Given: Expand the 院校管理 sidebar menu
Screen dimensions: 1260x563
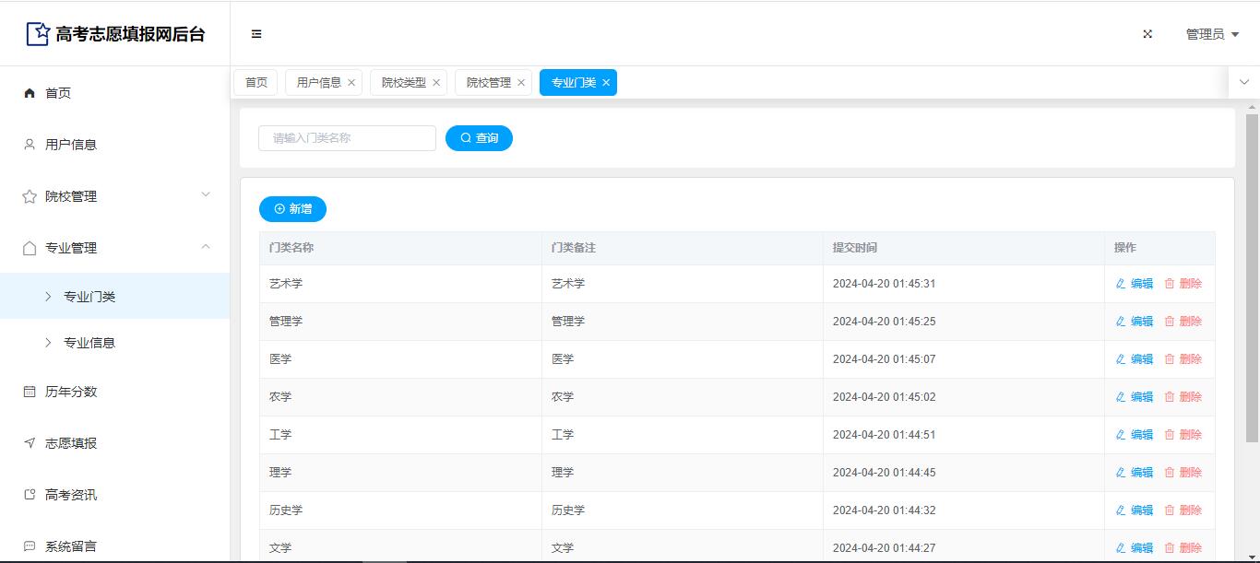Looking at the screenshot, I should pos(206,194).
